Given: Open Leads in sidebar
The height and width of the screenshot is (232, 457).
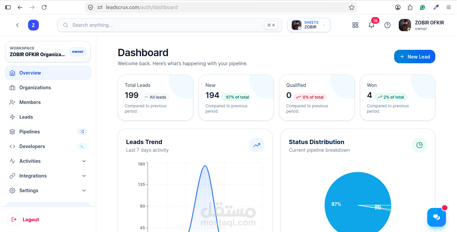Looking at the screenshot, I should point(48,117).
